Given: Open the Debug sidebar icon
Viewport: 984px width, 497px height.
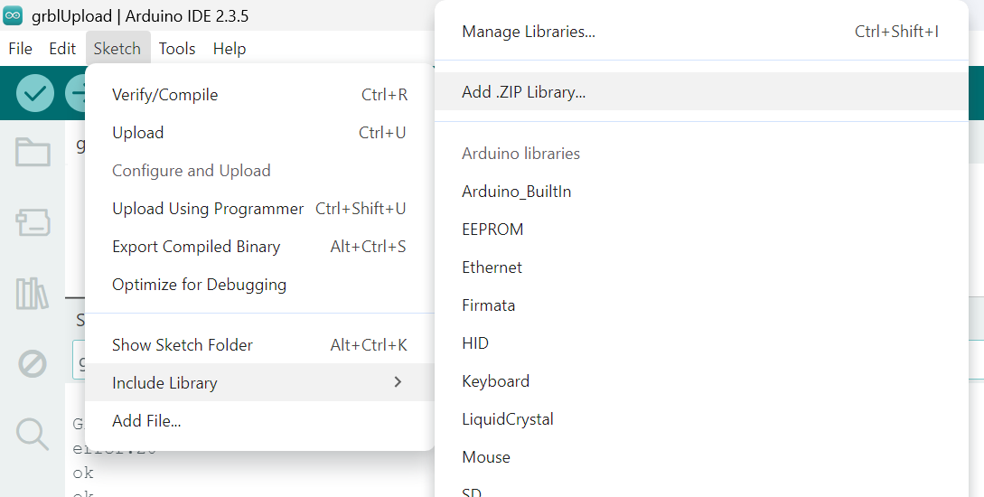Looking at the screenshot, I should (33, 364).
